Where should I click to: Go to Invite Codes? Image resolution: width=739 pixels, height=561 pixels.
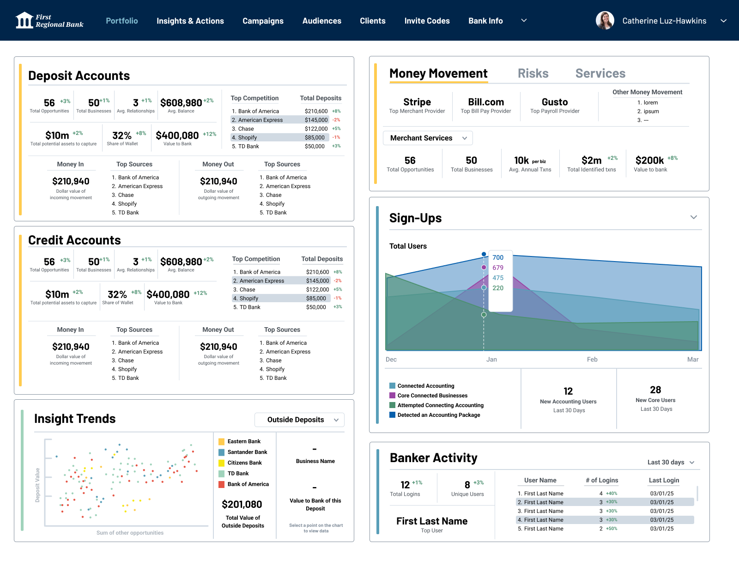[427, 21]
